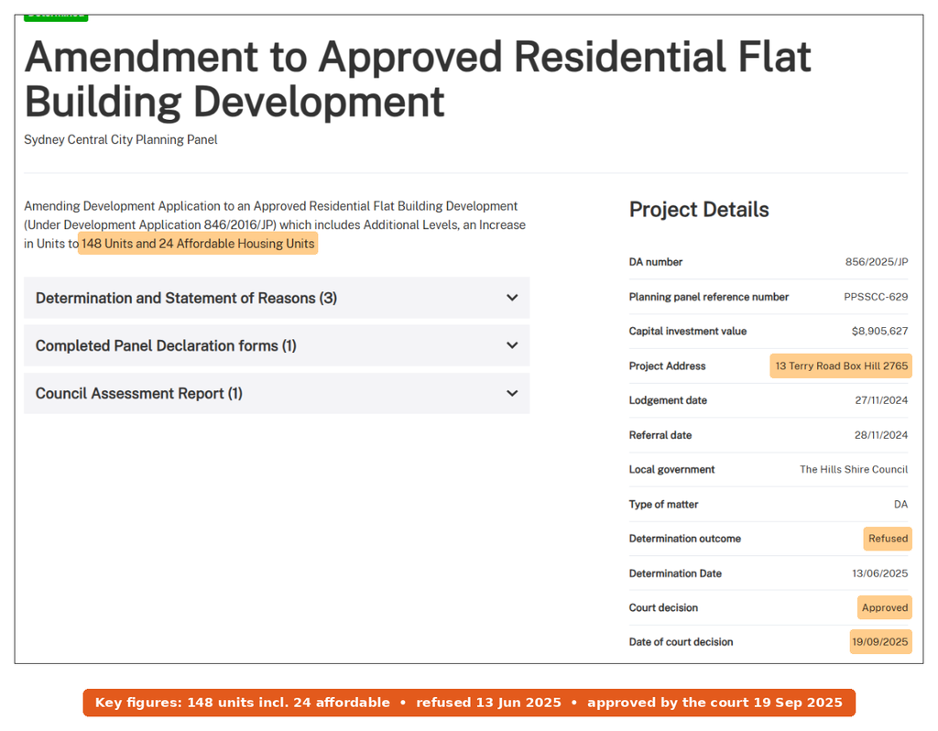Click the Local government label
The image size is (938, 731).
[671, 470]
